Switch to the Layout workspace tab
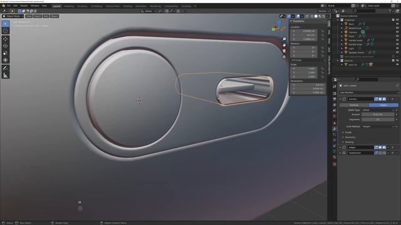The image size is (401, 225). coord(56,6)
